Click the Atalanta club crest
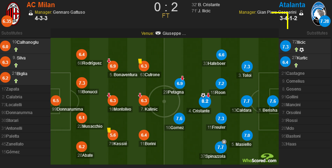 [x=319, y=14]
